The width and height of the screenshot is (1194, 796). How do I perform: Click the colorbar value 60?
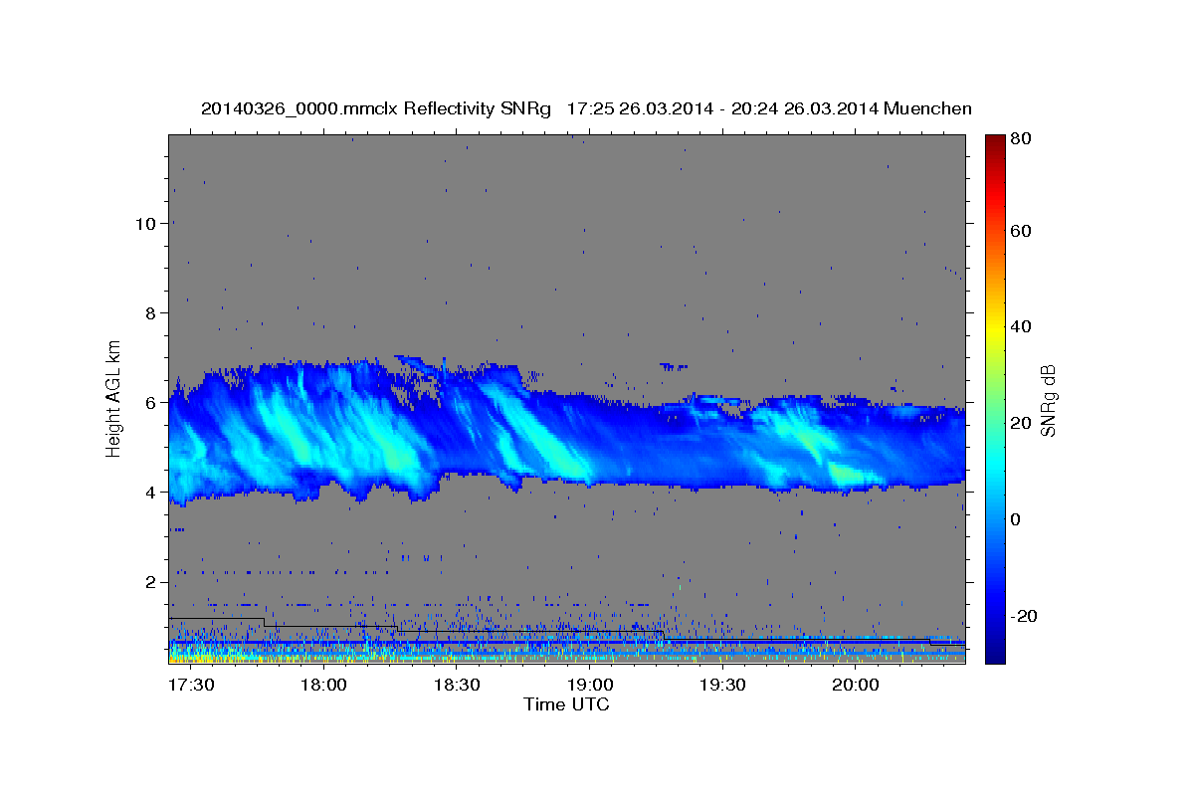tap(1020, 231)
